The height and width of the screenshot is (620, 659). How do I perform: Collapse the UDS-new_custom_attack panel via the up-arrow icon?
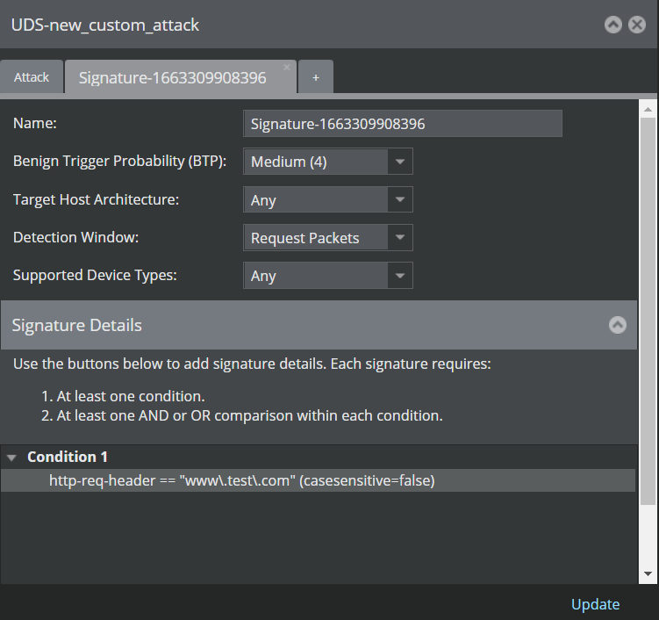pos(613,25)
